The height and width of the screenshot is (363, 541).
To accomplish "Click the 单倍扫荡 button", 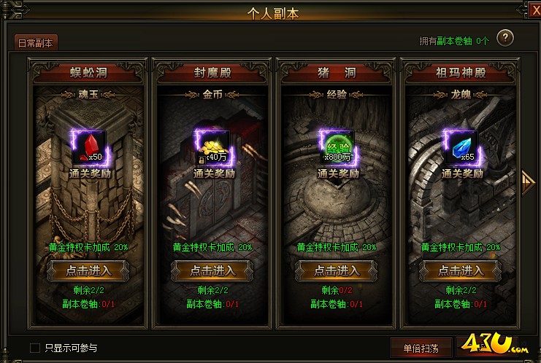I will pos(421,348).
